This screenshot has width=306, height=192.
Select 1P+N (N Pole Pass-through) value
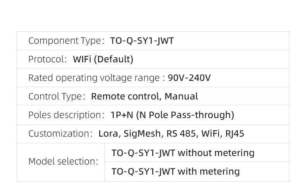click(x=172, y=115)
